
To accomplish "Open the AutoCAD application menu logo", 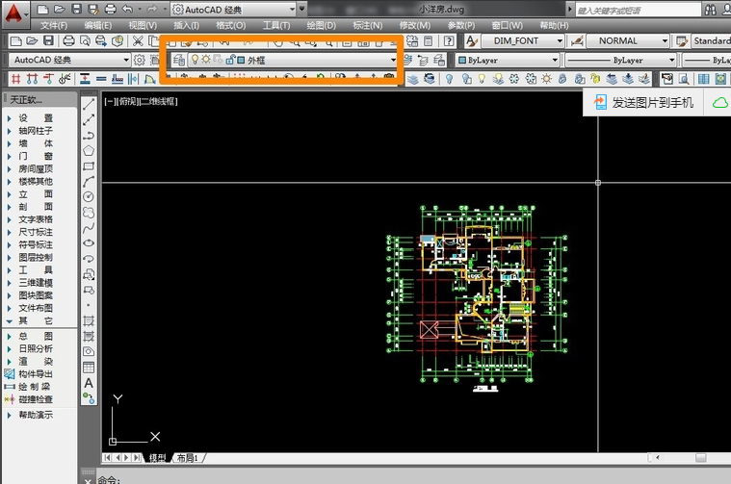I will pos(13,13).
